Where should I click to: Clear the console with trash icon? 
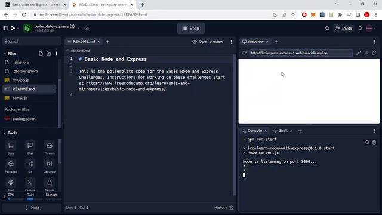374,142
